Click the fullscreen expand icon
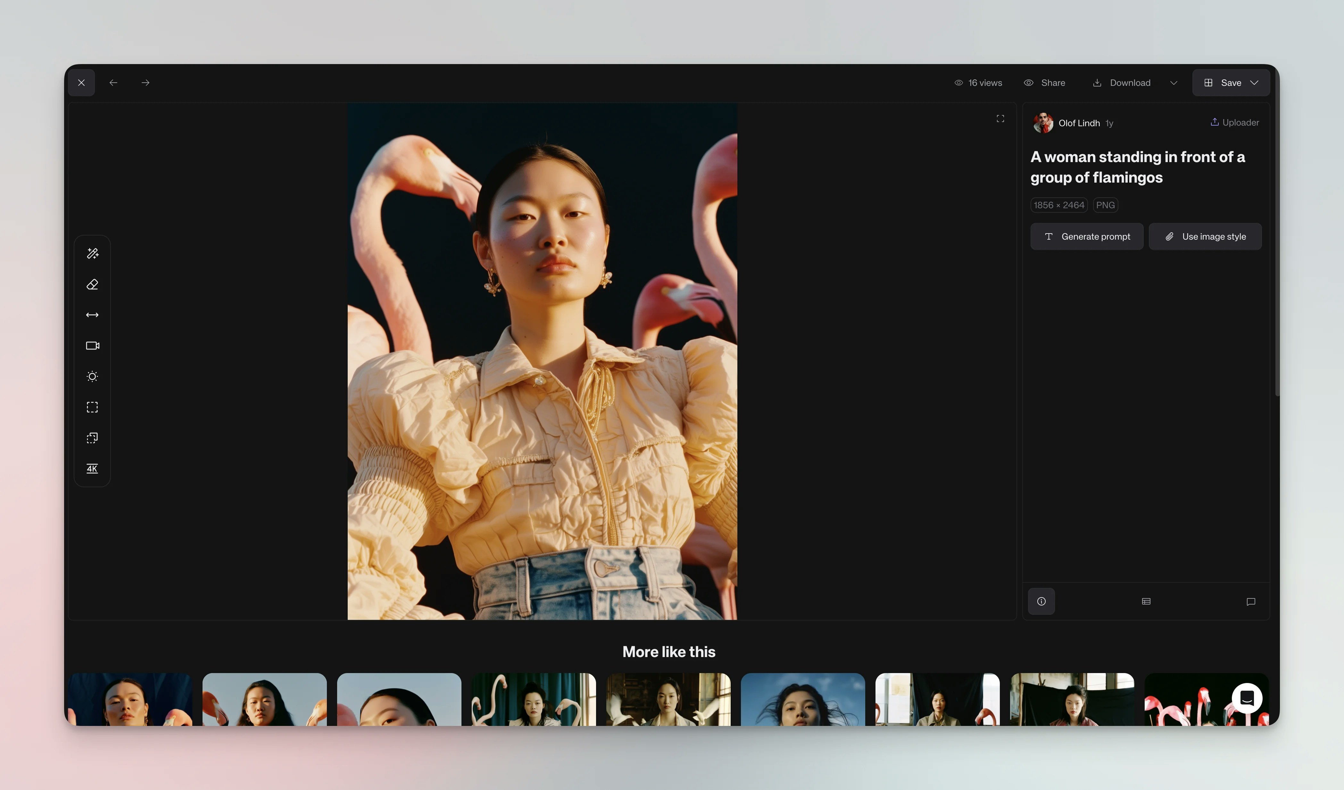 click(1000, 118)
